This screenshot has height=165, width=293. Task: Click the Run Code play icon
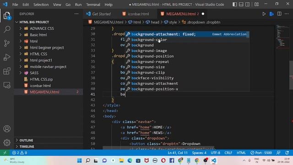[x=264, y=14]
